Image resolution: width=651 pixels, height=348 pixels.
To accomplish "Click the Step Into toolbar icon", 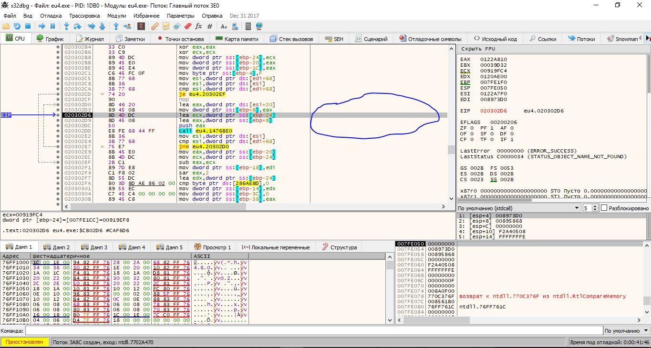I will (66, 26).
